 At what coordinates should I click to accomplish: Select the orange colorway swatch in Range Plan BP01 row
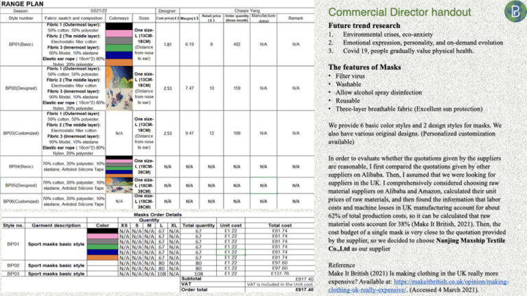coord(119,62)
